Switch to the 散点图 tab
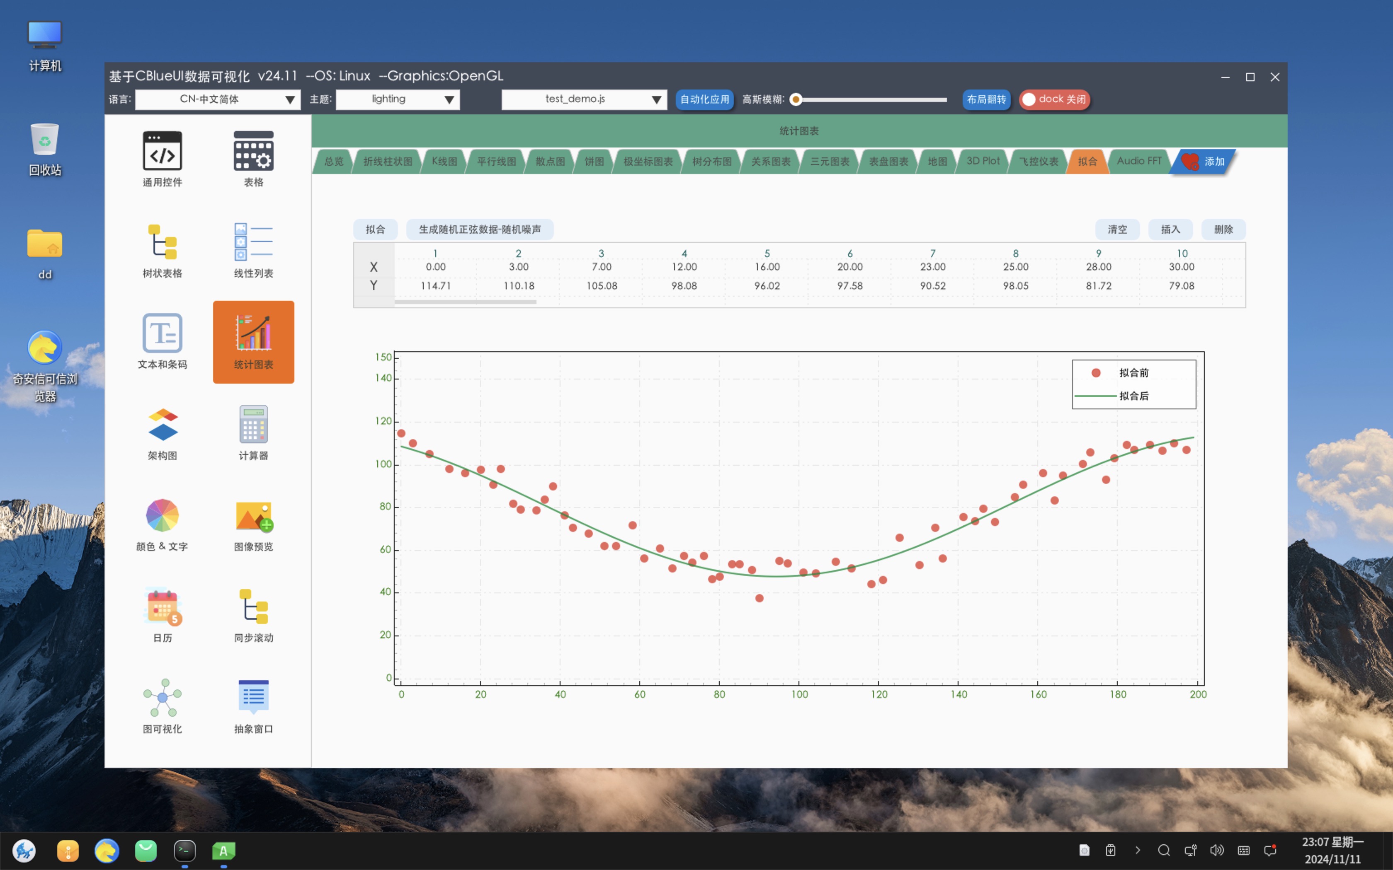Viewport: 1393px width, 870px height. [550, 161]
